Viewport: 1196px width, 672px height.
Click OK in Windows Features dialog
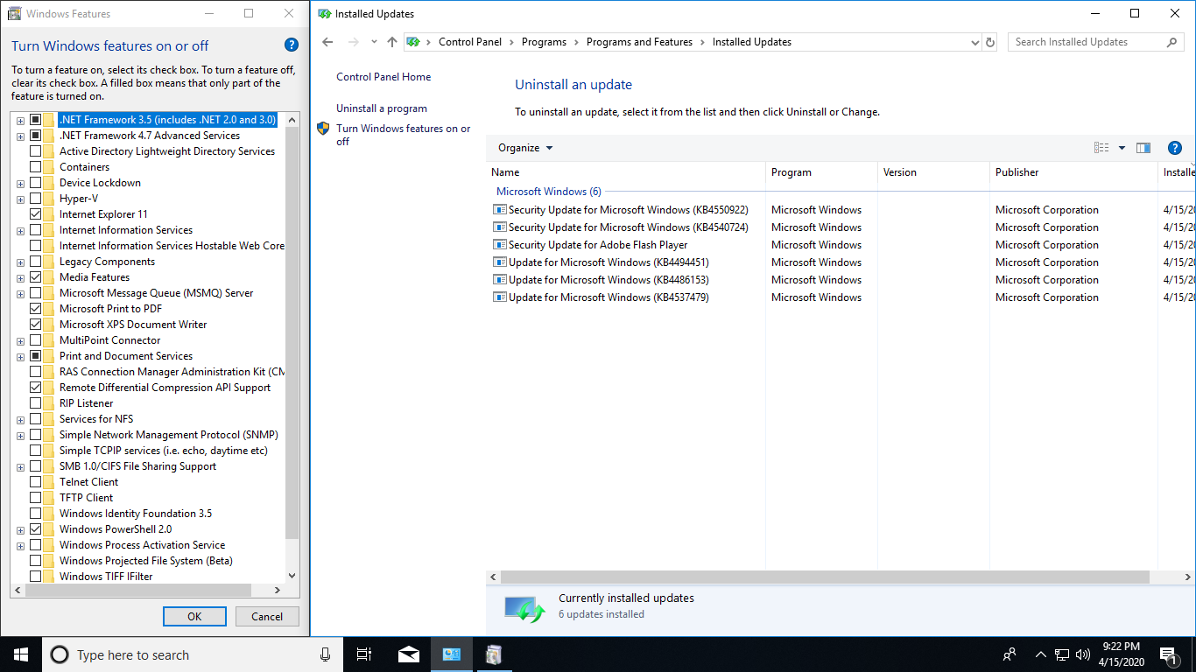tap(194, 616)
